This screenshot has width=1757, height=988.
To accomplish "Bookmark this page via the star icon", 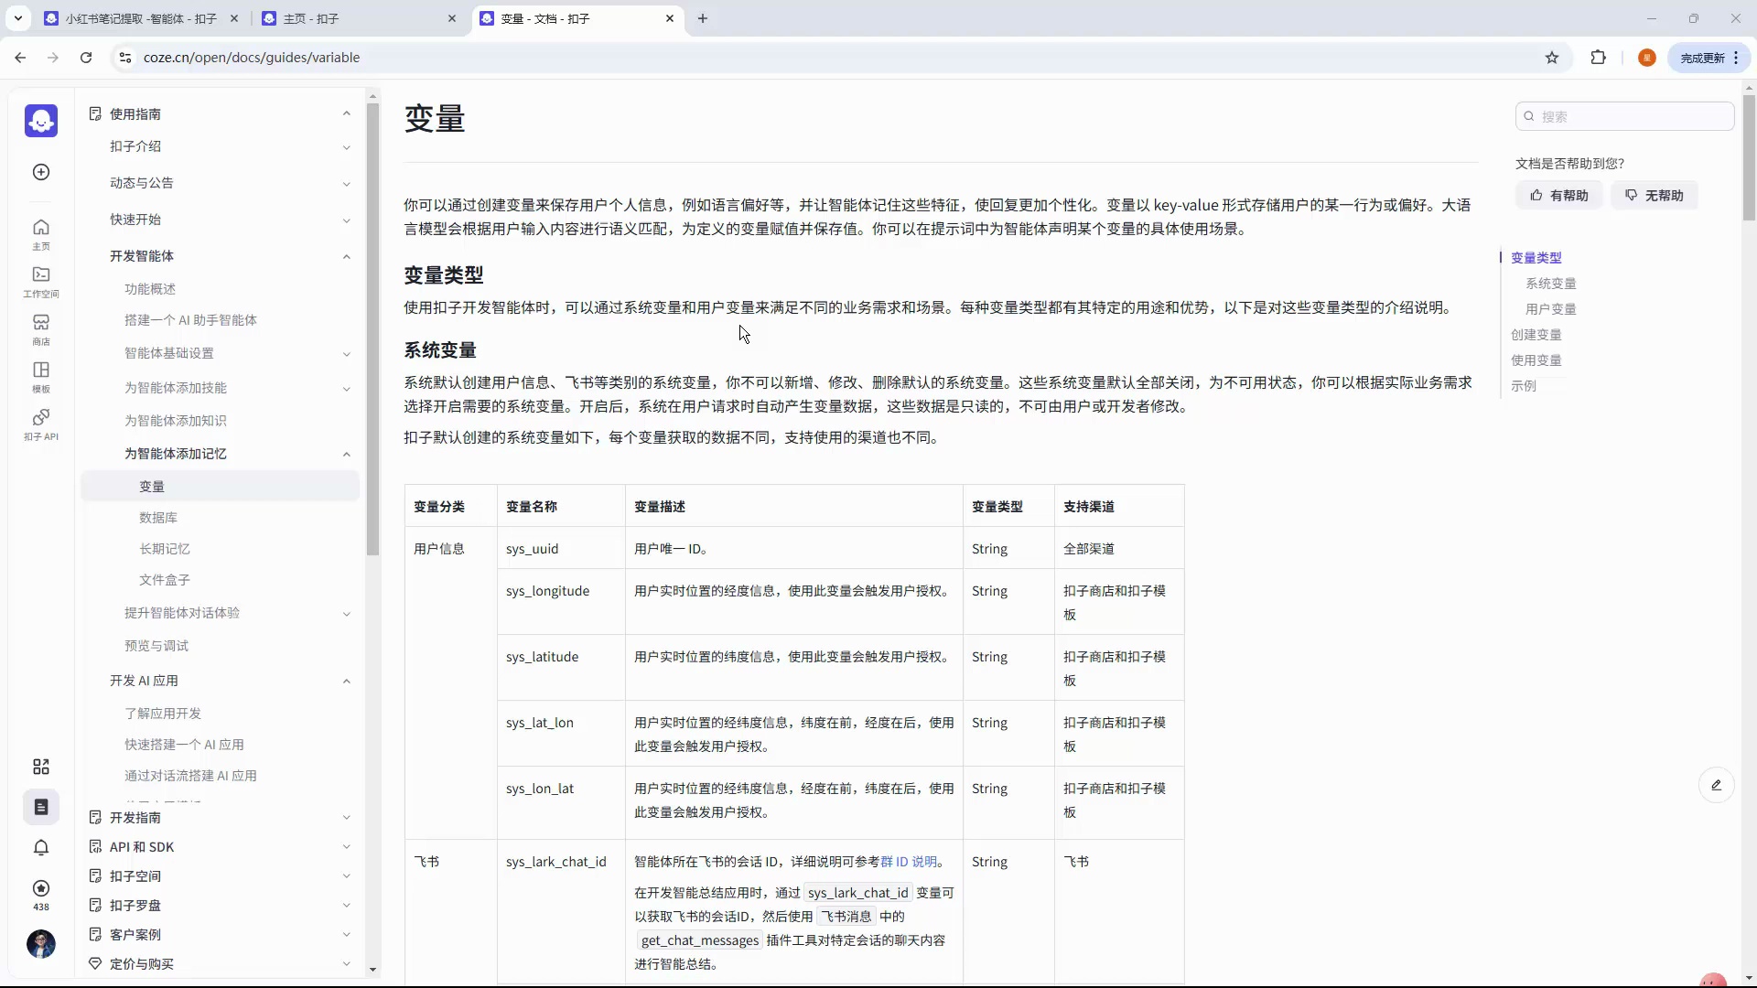I will pyautogui.click(x=1553, y=57).
